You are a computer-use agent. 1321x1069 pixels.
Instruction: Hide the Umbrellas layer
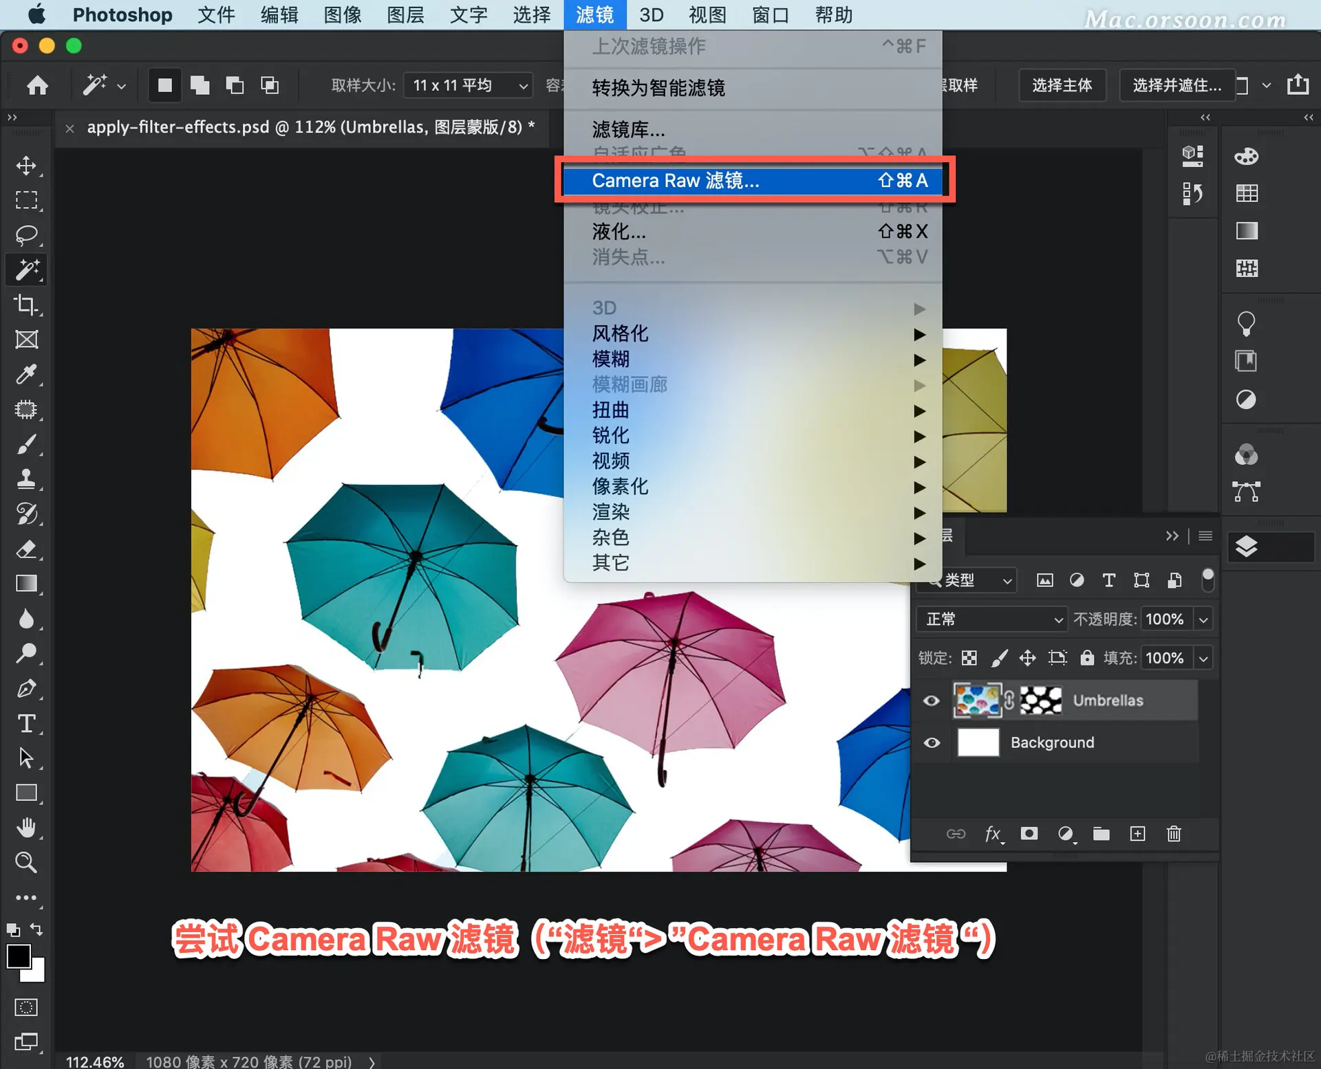tap(931, 701)
